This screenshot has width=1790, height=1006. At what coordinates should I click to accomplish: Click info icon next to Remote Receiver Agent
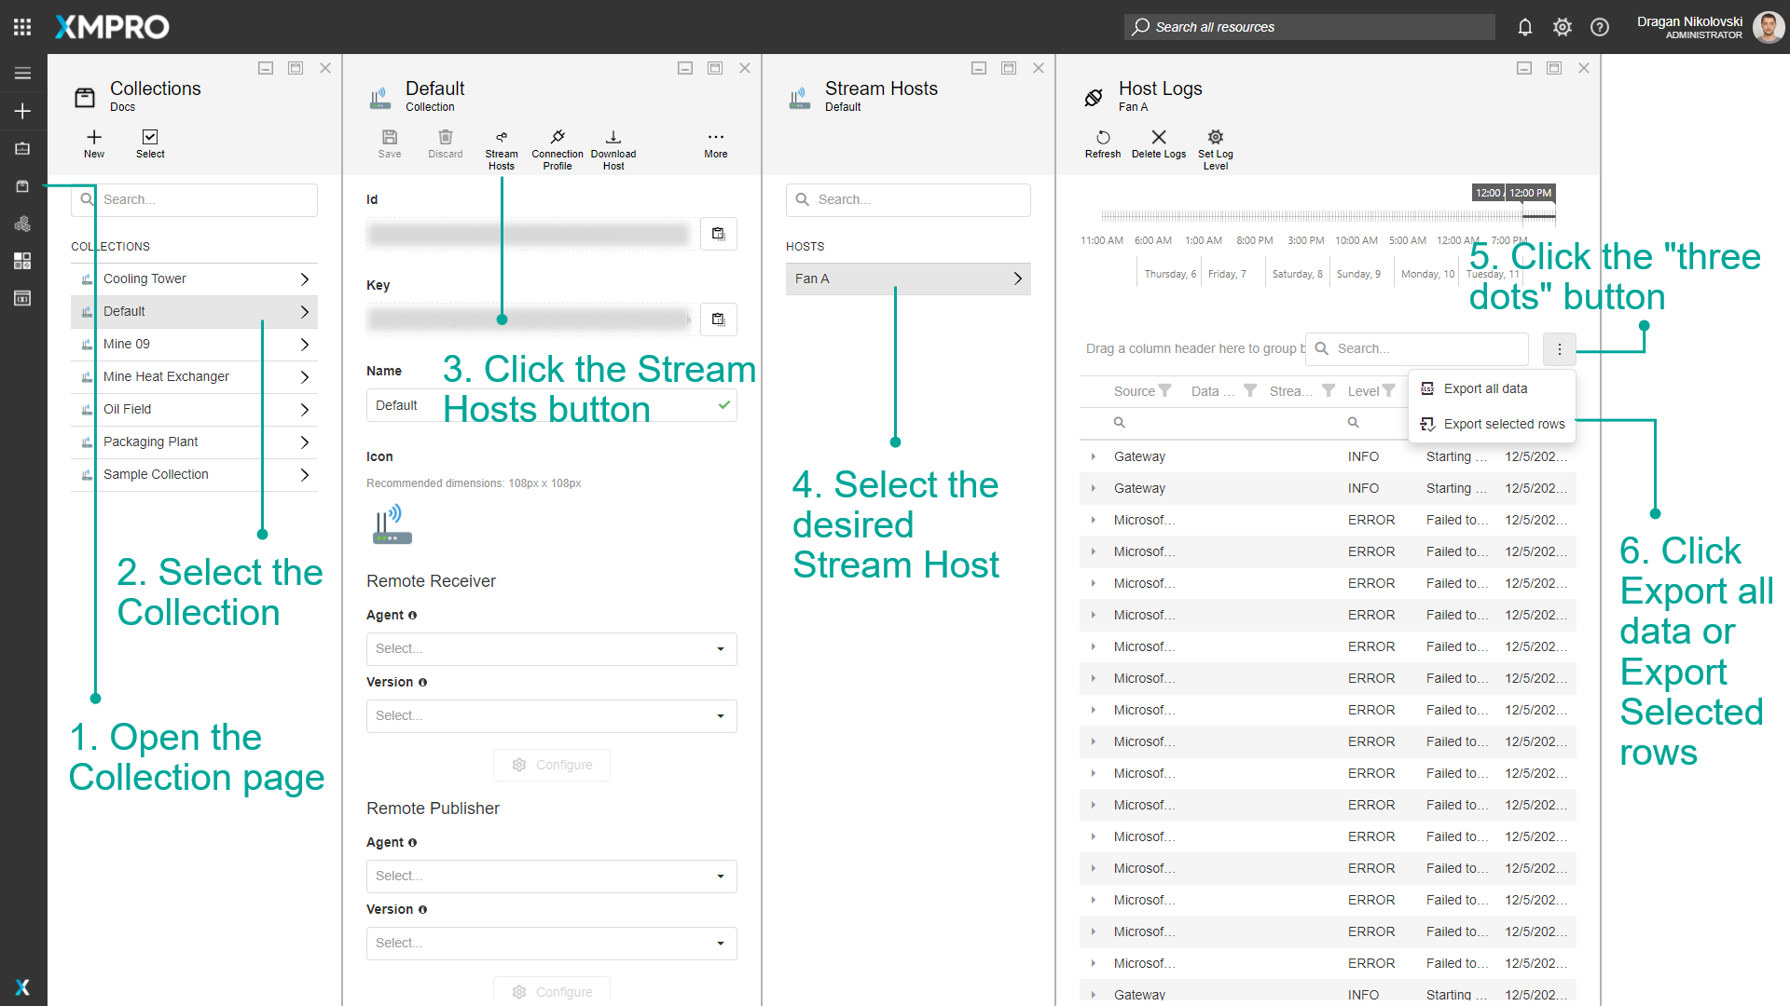[x=412, y=616]
